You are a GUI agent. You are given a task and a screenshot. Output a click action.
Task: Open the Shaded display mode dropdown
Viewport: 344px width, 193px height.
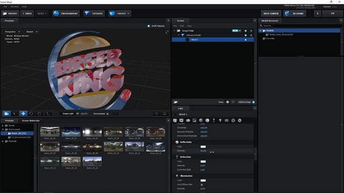(32, 32)
